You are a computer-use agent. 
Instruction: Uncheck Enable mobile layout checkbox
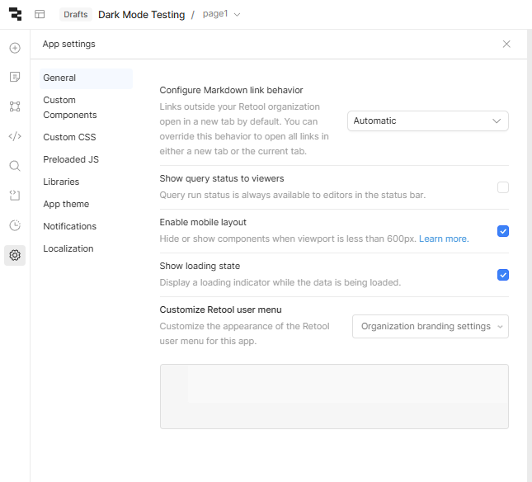(503, 231)
